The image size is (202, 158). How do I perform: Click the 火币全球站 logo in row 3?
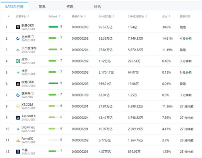tap(18, 50)
